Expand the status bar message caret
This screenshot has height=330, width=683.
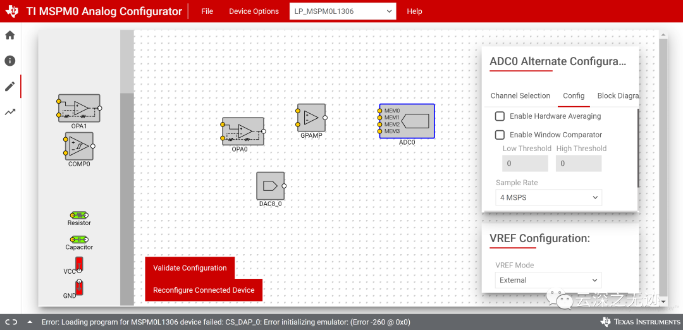coord(30,322)
